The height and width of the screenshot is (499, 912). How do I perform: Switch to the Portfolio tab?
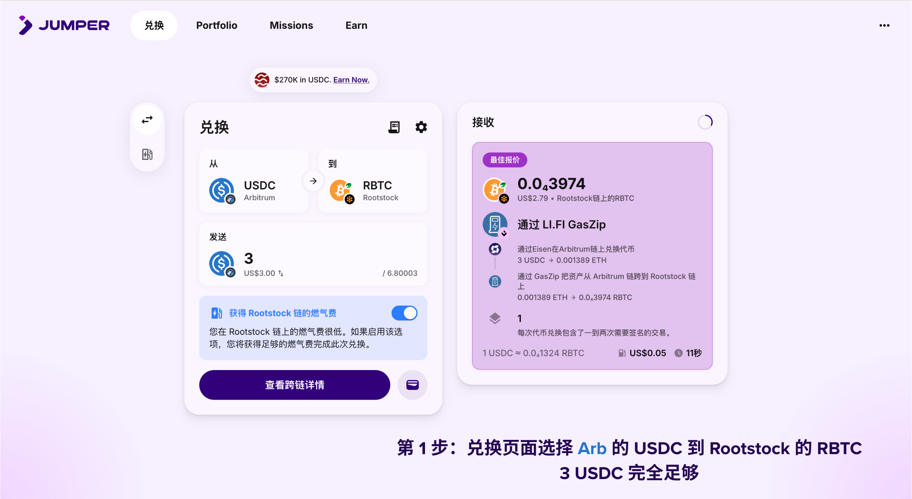point(217,25)
